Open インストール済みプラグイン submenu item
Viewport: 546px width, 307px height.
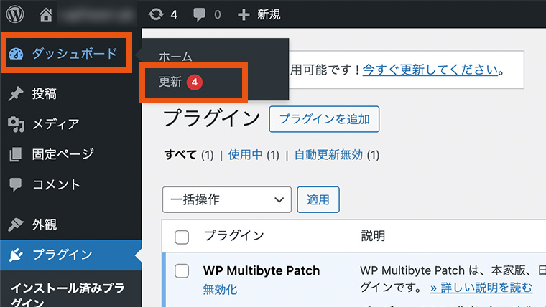click(68, 294)
